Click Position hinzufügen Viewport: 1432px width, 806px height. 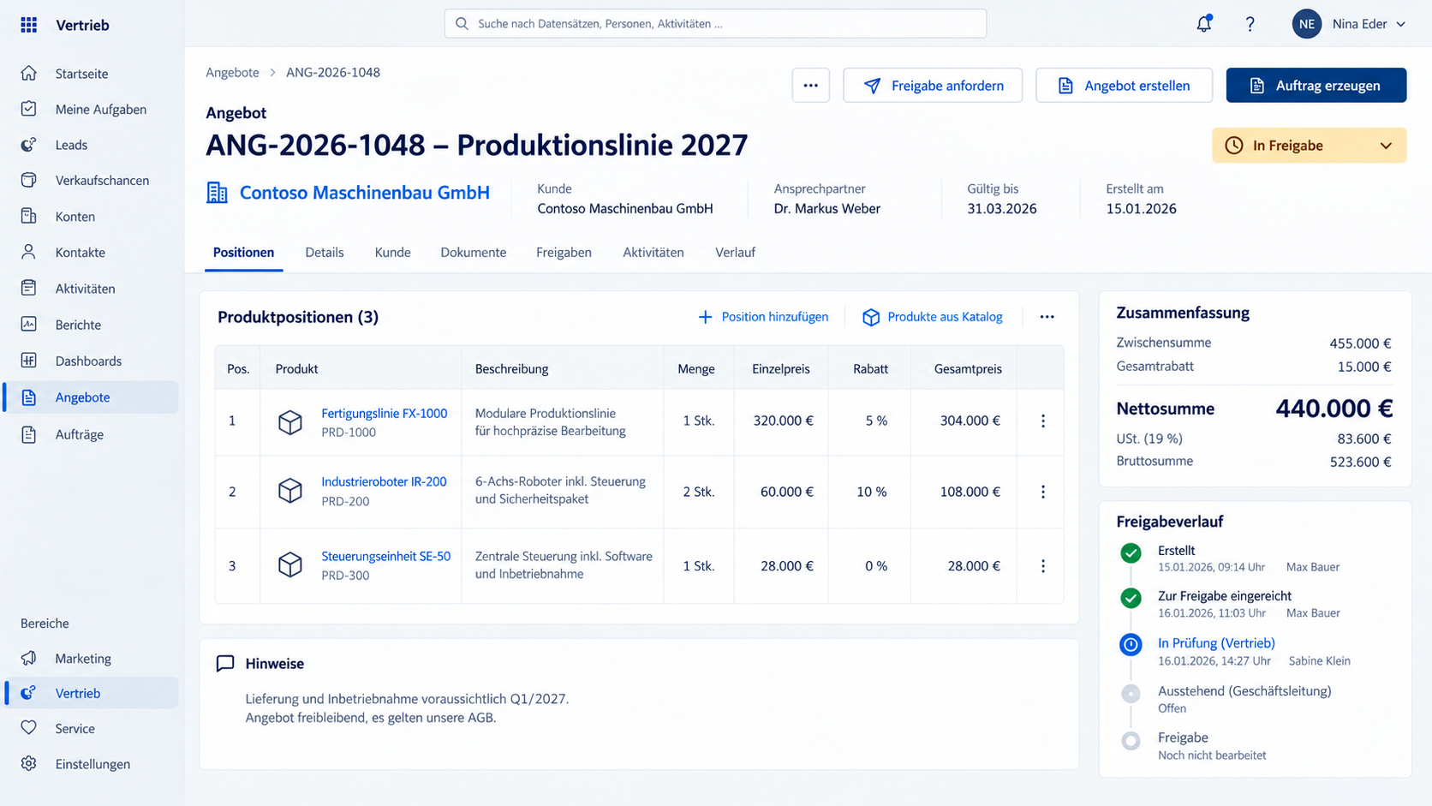763,317
